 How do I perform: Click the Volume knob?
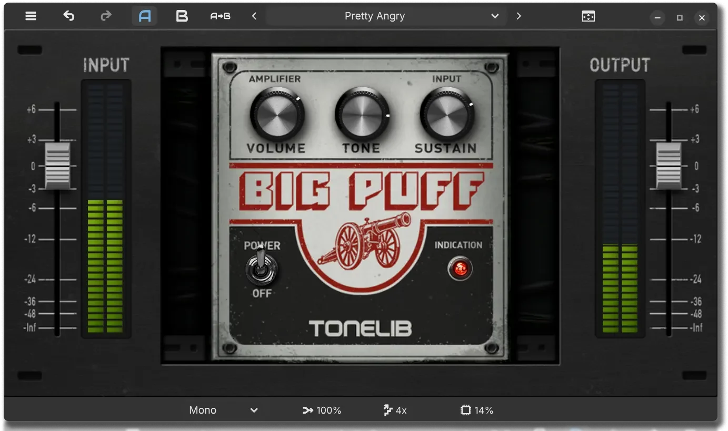tap(277, 114)
